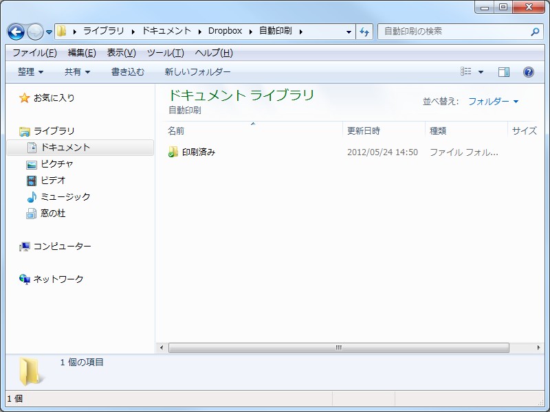Open the 印刷済み folder
The image size is (550, 412).
199,152
